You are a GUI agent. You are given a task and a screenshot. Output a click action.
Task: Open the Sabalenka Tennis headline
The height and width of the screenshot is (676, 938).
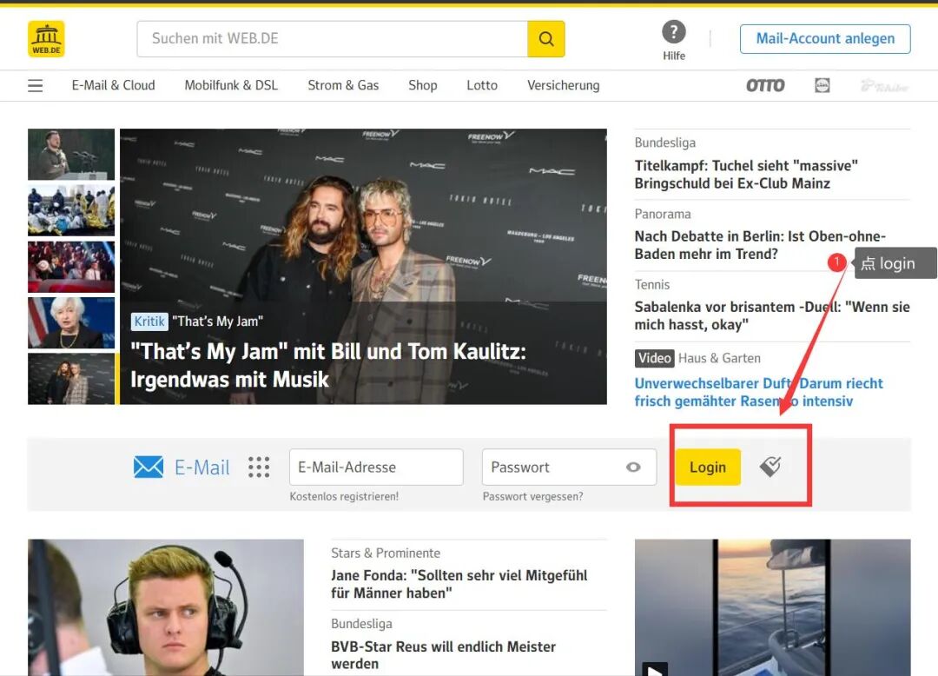772,315
